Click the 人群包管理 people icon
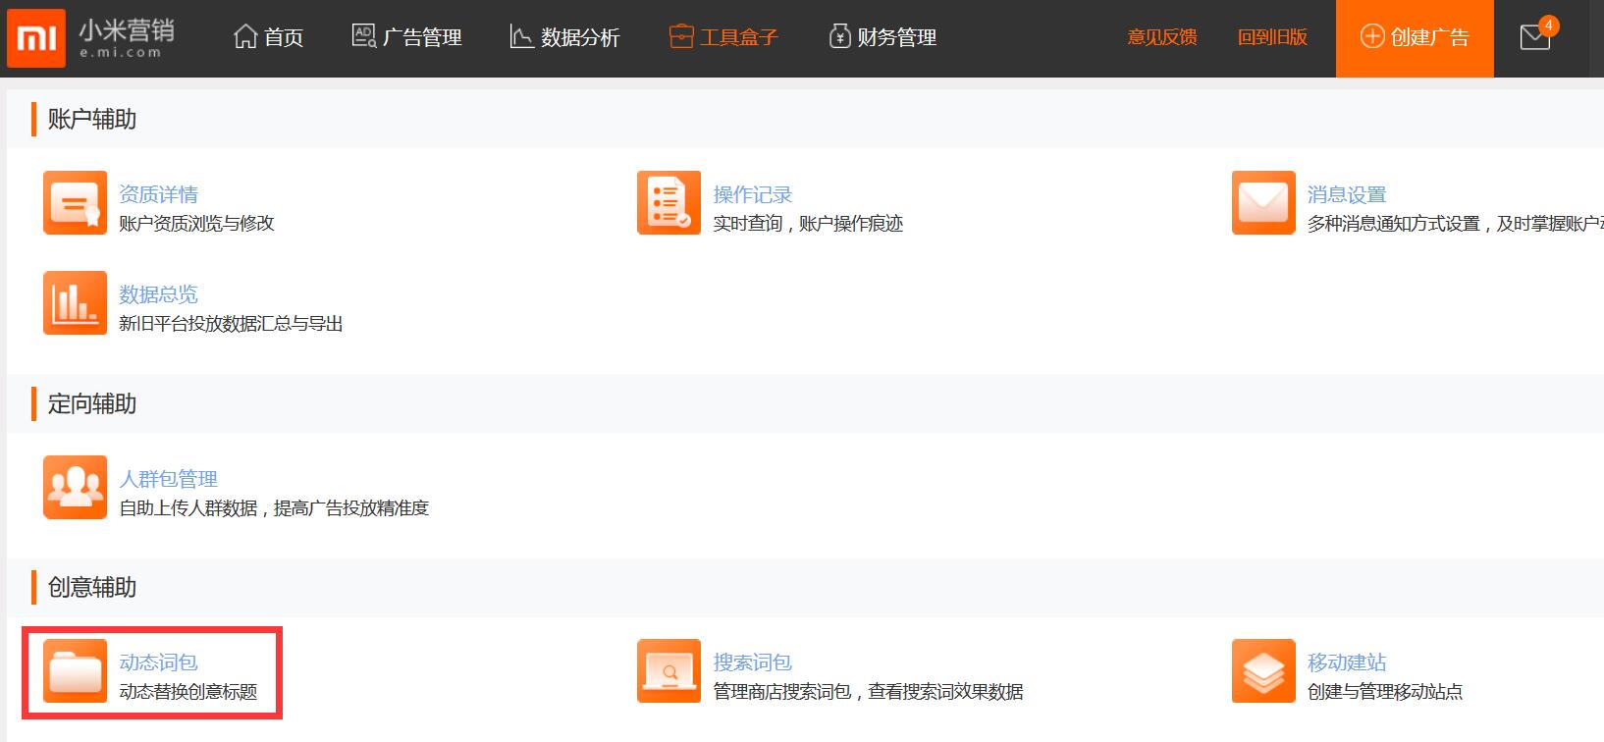1604x742 pixels. click(x=75, y=488)
